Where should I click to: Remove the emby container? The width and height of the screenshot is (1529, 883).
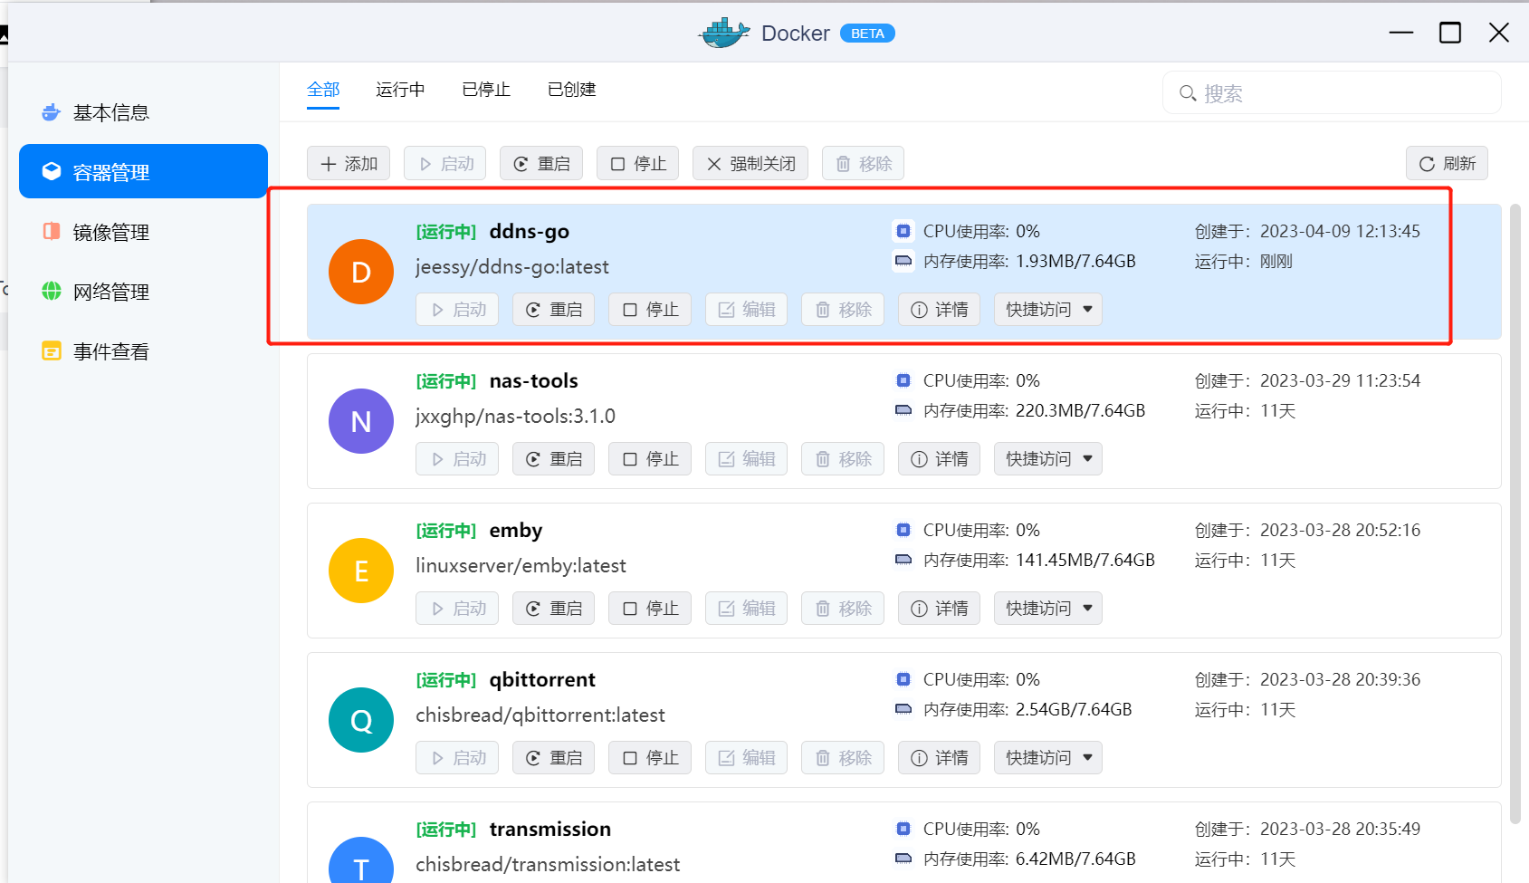point(843,609)
